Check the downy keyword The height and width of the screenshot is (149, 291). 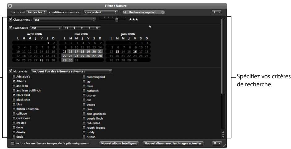coord(14,132)
